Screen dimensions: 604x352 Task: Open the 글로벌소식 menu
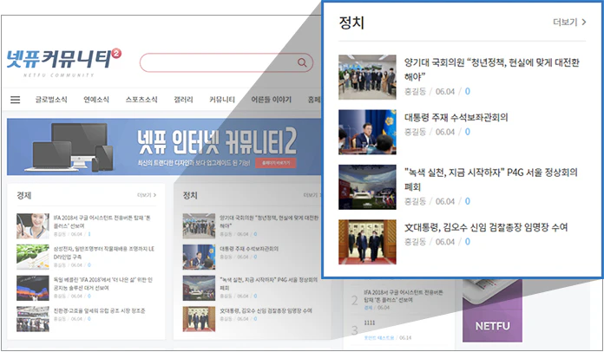tap(51, 100)
